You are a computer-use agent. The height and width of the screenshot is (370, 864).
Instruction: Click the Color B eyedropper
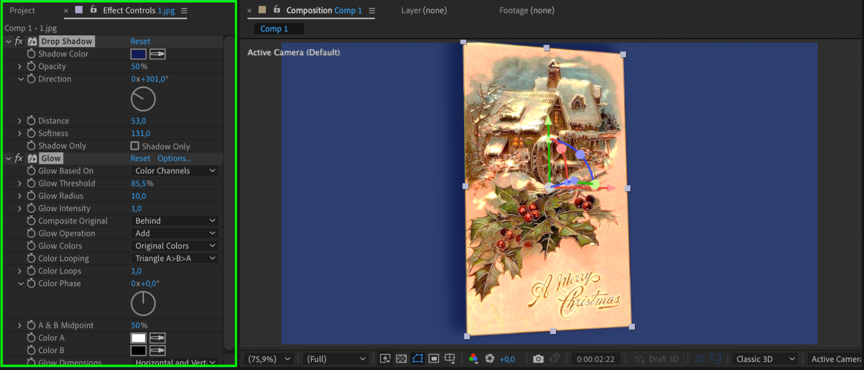pyautogui.click(x=157, y=351)
